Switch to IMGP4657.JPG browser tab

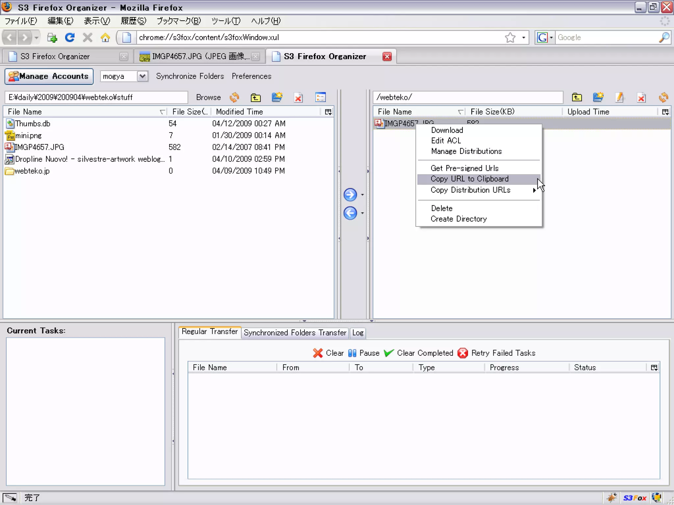(x=199, y=57)
